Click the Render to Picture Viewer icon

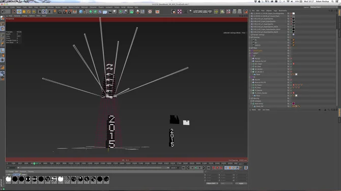point(65,12)
